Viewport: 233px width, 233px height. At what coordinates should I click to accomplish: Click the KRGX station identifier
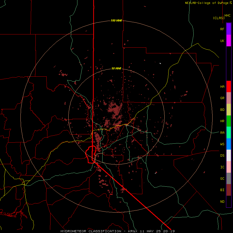[133, 231]
